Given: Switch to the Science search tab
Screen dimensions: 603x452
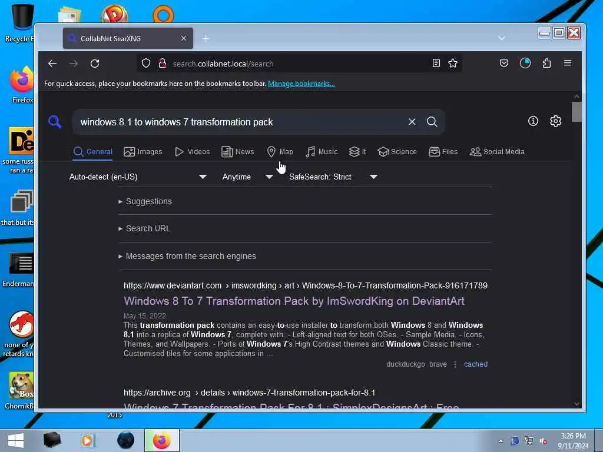Looking at the screenshot, I should click(397, 152).
